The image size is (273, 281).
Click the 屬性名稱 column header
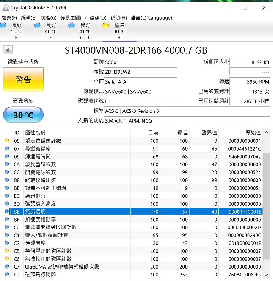click(77, 133)
